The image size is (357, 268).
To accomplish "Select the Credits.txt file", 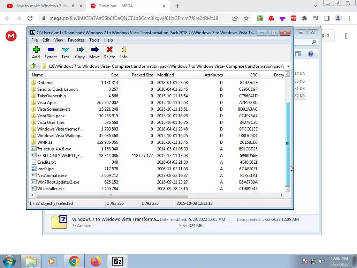I will point(46,162).
